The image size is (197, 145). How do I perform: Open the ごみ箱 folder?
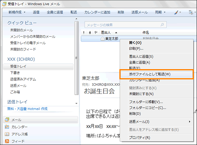tap(15, 92)
